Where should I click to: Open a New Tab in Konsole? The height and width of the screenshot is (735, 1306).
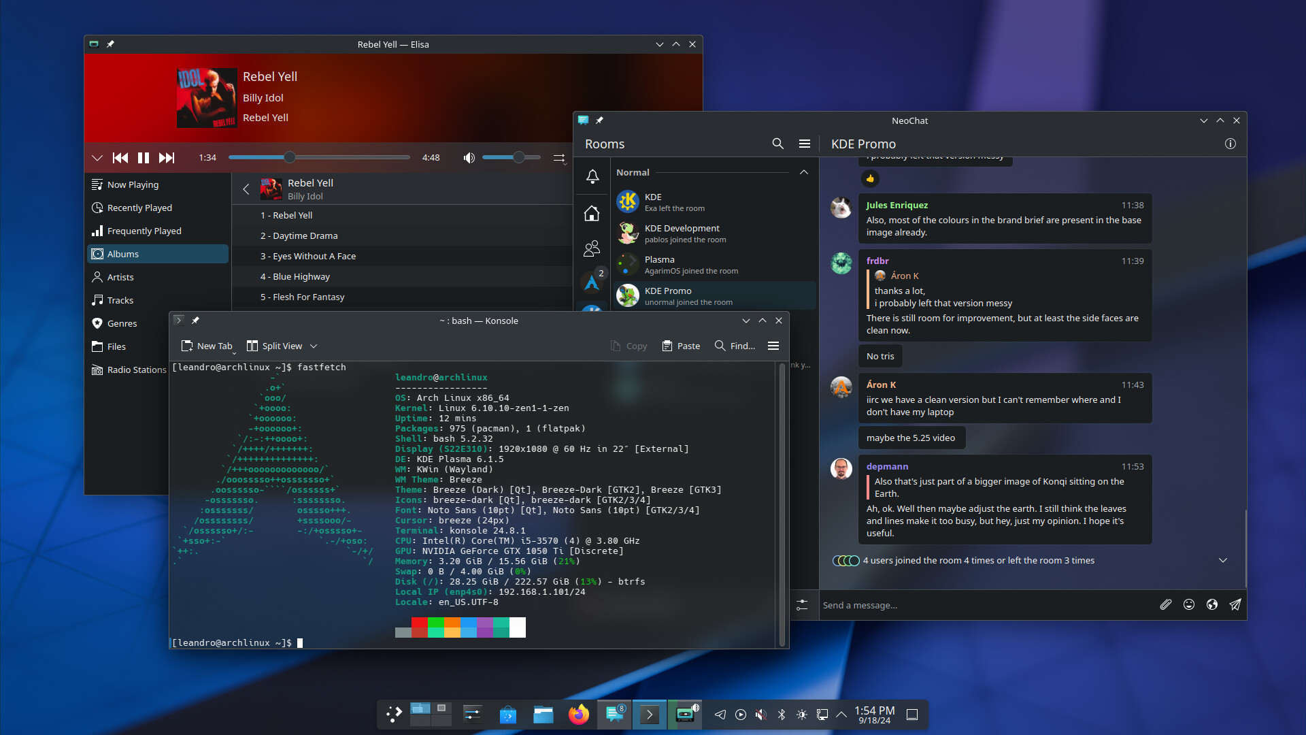tap(208, 346)
